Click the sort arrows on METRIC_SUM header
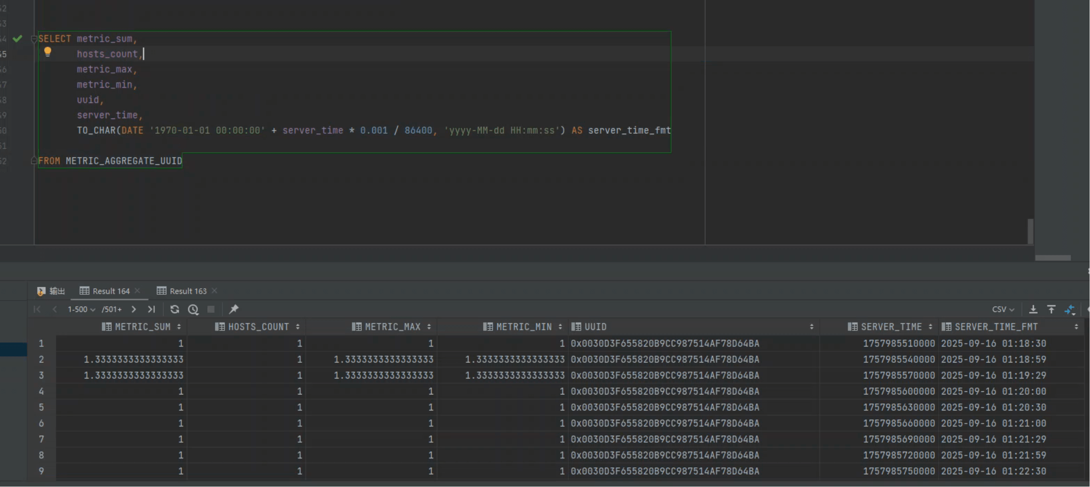 (179, 327)
